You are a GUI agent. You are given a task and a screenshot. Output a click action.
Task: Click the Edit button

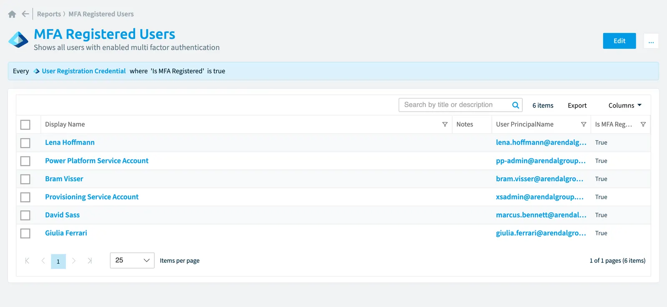[x=619, y=41]
